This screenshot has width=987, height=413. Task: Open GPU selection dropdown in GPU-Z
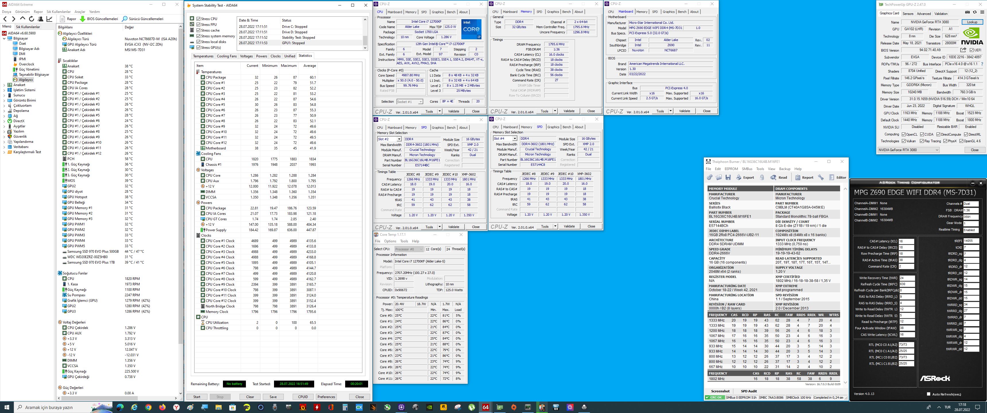pos(908,150)
